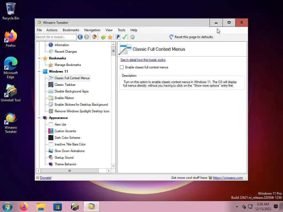Click the tree scroll down arrow
Viewport: 283px width, 212px height.
113,166
